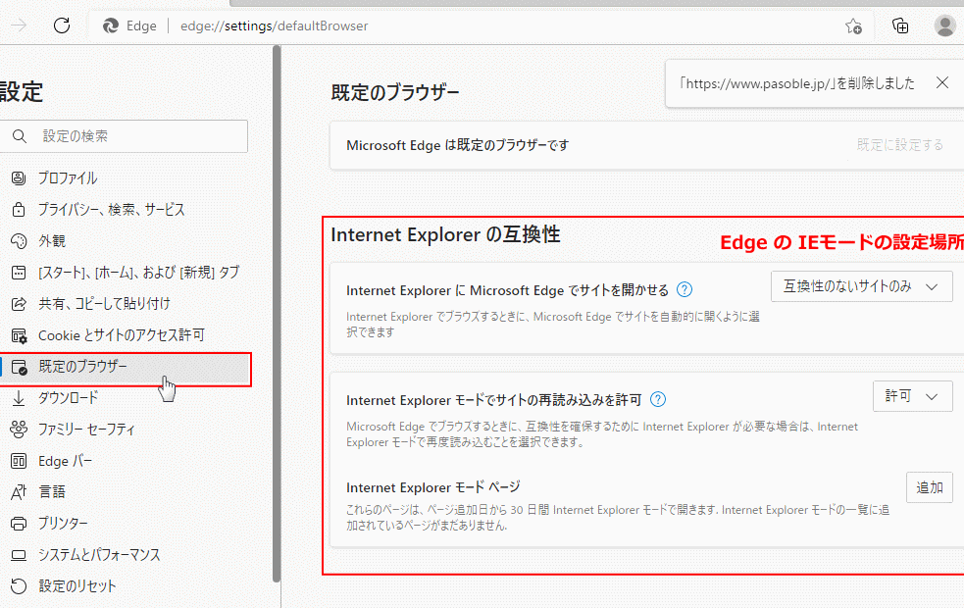
Task: Open the 許可 dropdown for IE mode
Action: tap(912, 396)
